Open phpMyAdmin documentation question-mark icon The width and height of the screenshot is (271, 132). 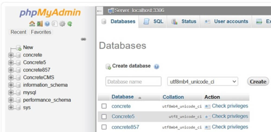coord(47,24)
